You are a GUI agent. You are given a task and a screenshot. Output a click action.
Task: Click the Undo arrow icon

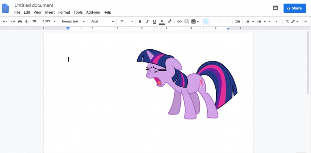5,22
